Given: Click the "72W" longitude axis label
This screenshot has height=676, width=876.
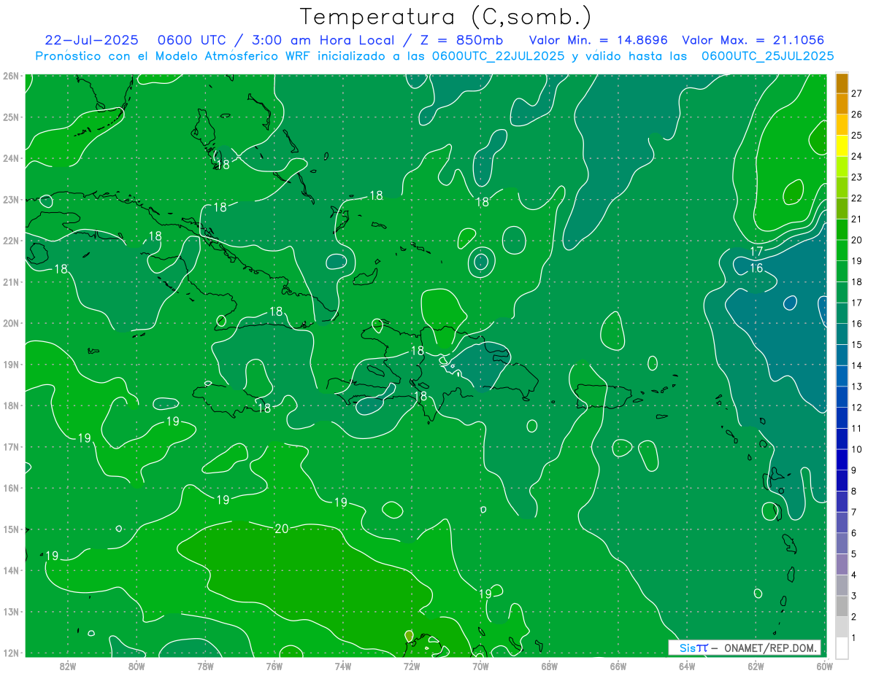Looking at the screenshot, I should [412, 665].
